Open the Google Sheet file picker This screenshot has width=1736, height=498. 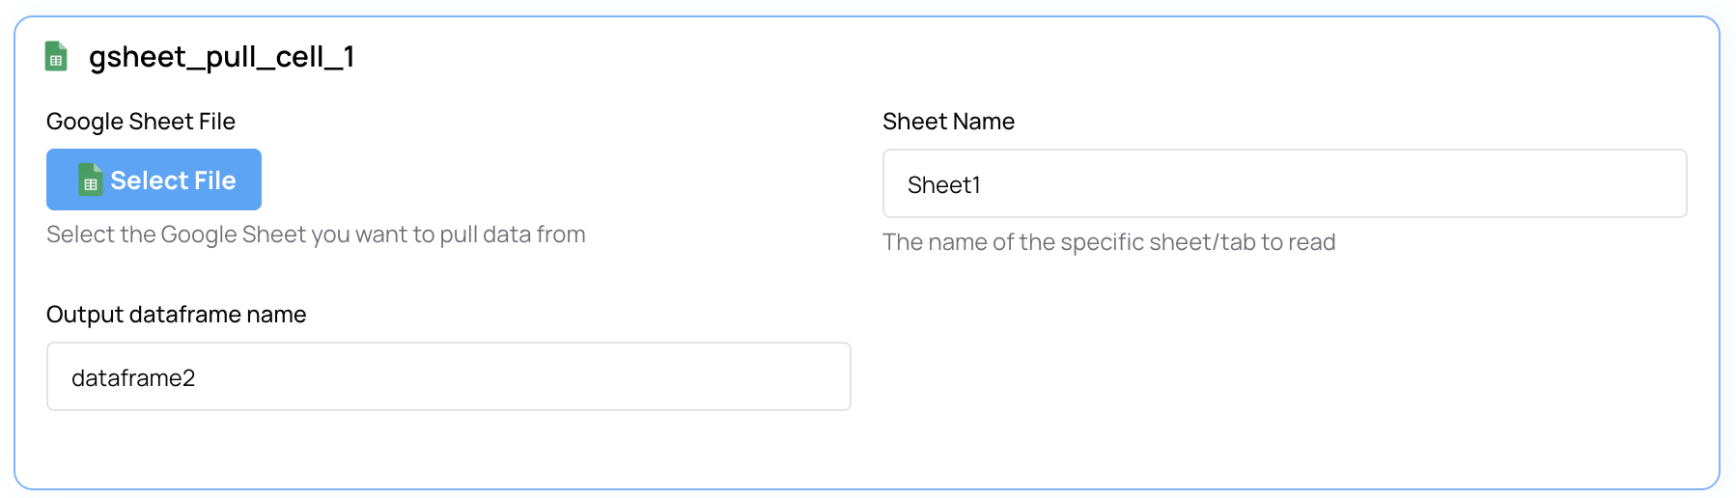(x=154, y=180)
